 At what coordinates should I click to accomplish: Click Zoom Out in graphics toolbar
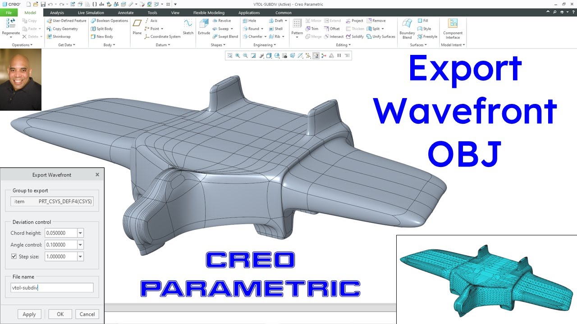(x=245, y=56)
